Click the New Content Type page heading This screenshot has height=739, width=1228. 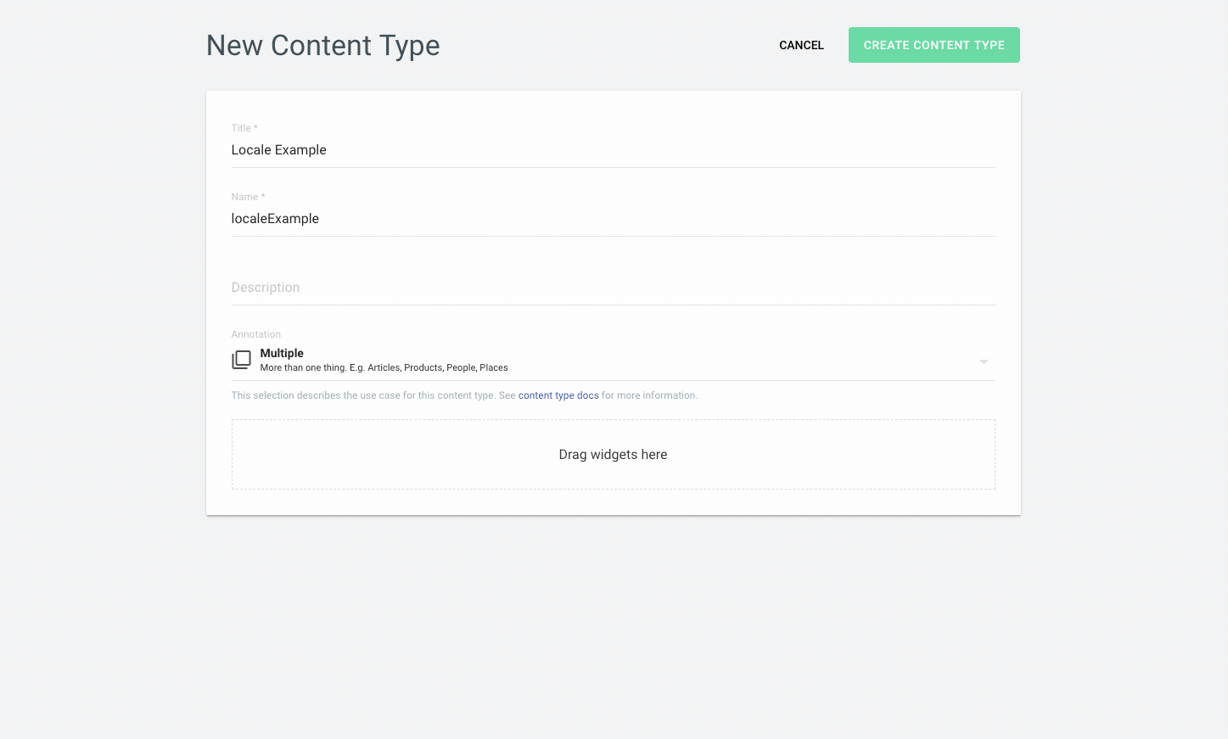pyautogui.click(x=322, y=46)
